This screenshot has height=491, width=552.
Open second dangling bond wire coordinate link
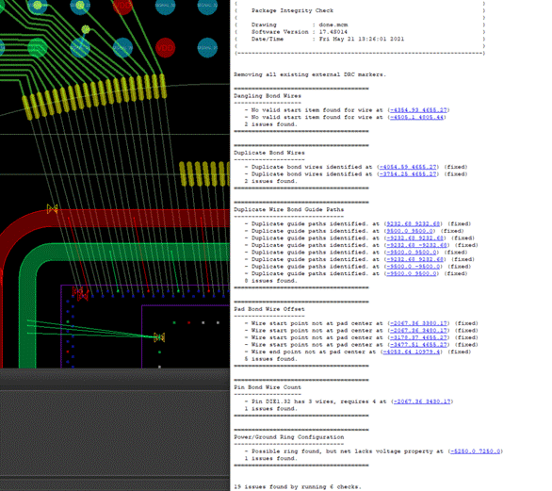tap(416, 117)
